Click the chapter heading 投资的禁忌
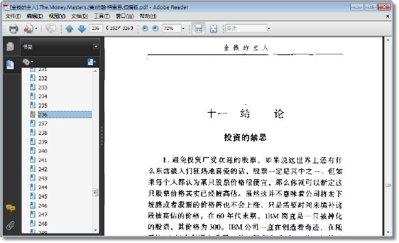The height and width of the screenshot is (243, 399). click(x=245, y=137)
